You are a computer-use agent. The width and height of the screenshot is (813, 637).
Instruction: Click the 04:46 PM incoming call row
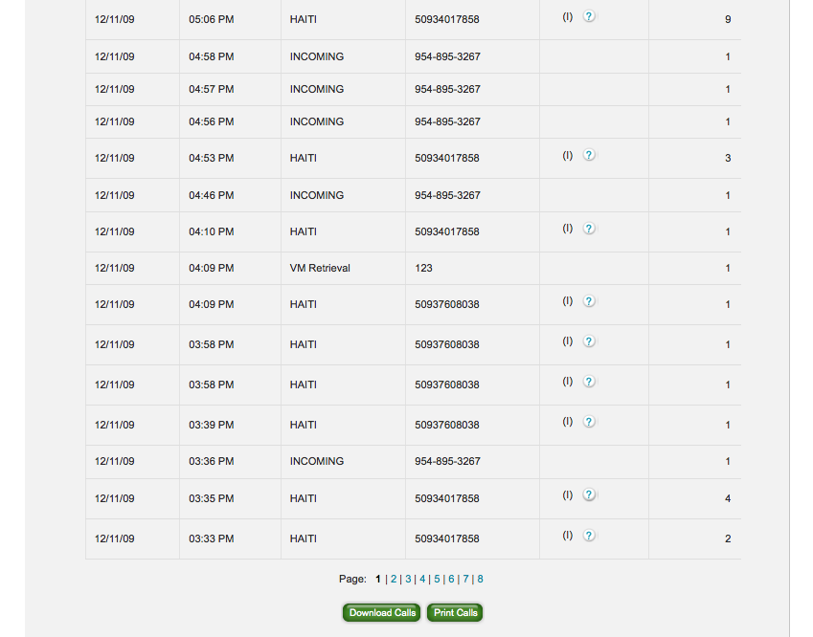coord(316,195)
